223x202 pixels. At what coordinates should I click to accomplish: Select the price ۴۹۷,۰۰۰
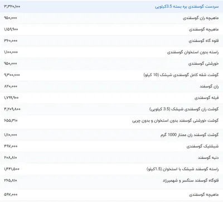(11, 146)
